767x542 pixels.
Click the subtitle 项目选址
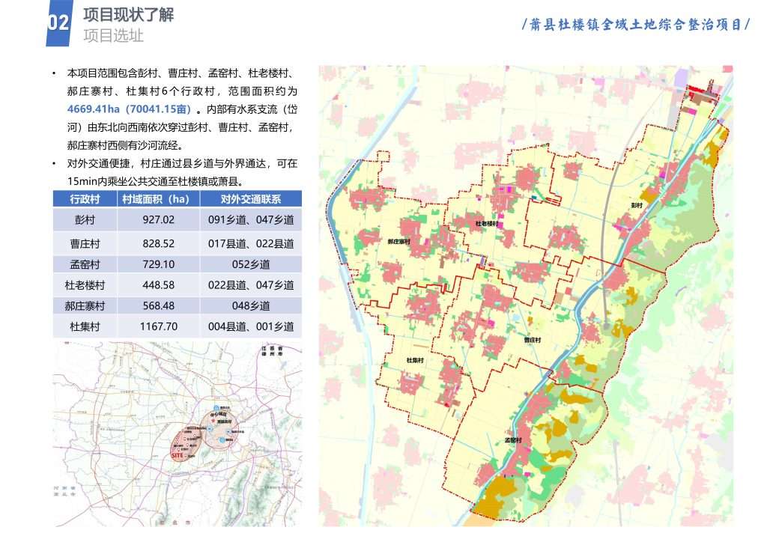113,36
